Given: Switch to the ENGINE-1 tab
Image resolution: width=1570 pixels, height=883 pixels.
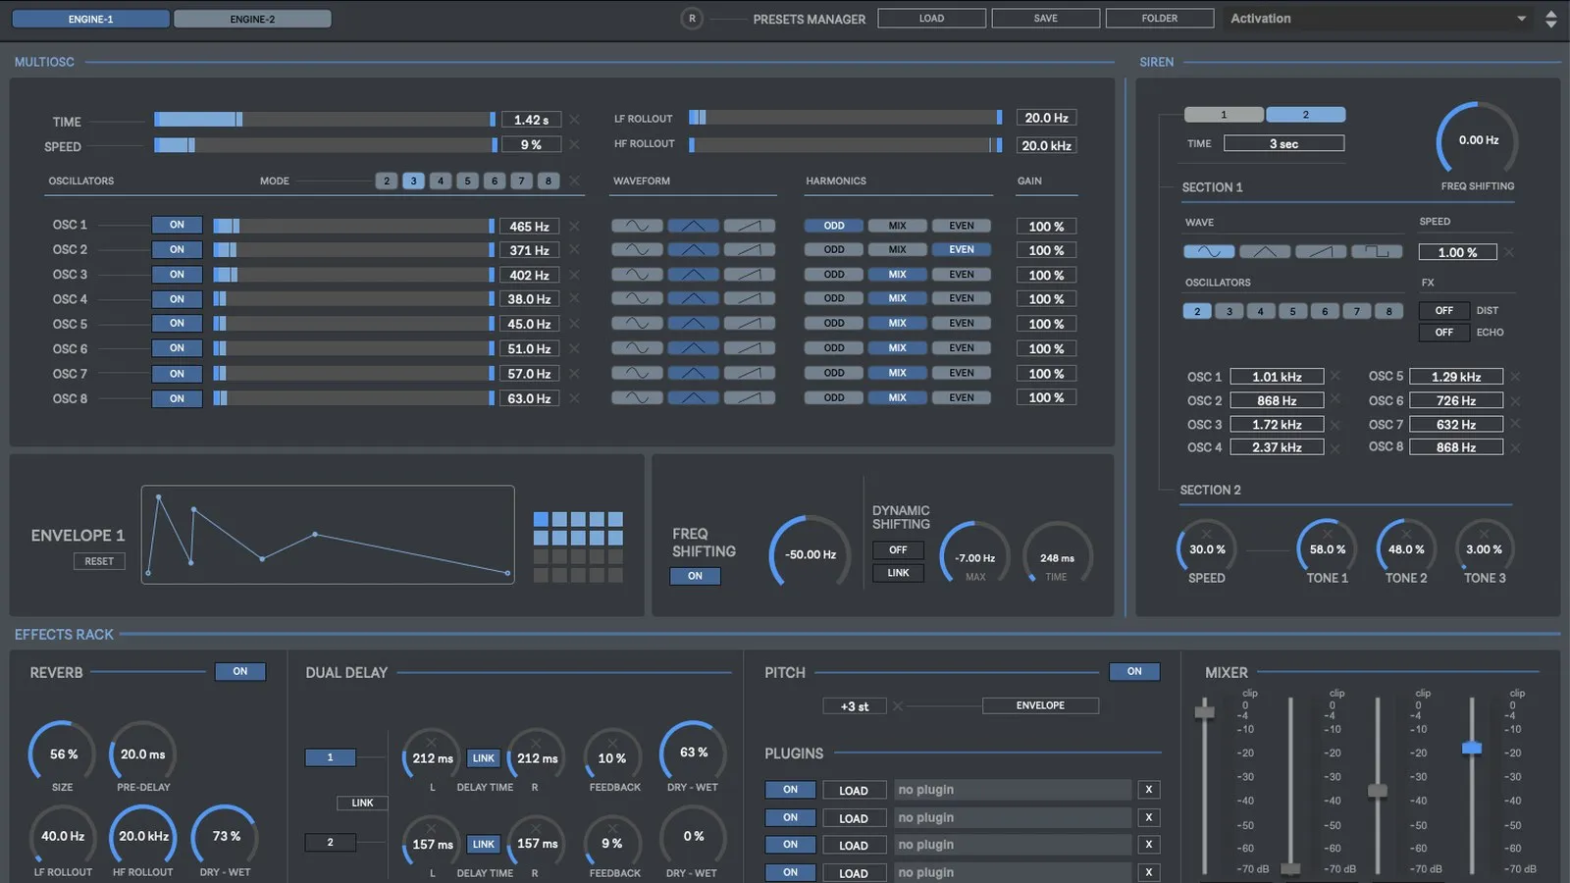Looking at the screenshot, I should pyautogui.click(x=90, y=19).
